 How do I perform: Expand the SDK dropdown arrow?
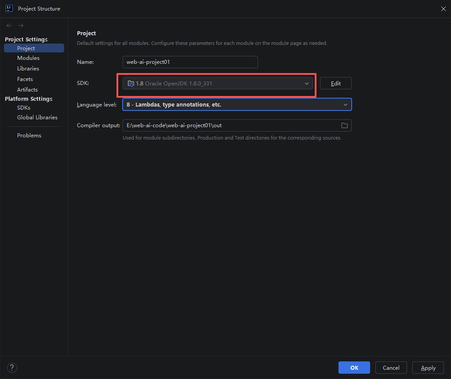(307, 84)
